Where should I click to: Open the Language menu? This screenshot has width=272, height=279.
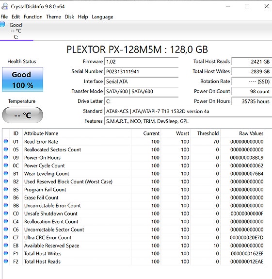coord(102,16)
